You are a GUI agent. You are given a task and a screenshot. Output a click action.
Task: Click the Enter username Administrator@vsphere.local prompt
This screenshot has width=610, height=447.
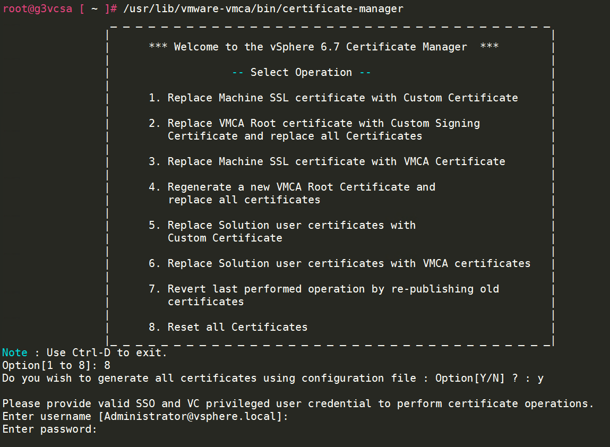pyautogui.click(x=145, y=417)
